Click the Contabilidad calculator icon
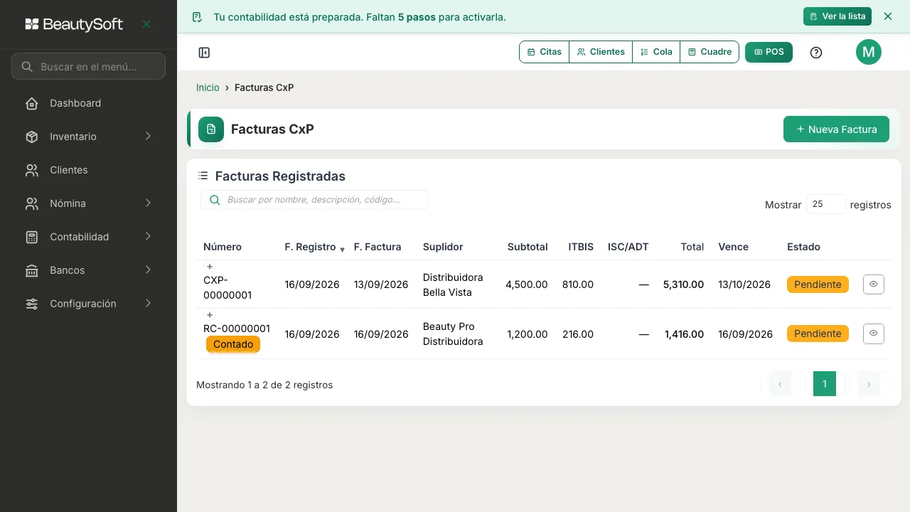Screen dimensions: 910x512 point(32,238)
